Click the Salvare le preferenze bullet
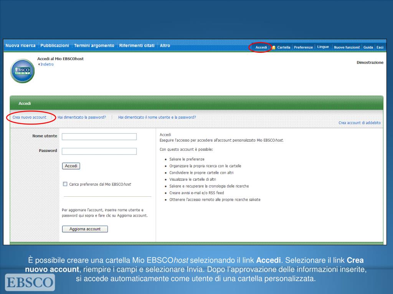 pyautogui.click(x=187, y=159)
